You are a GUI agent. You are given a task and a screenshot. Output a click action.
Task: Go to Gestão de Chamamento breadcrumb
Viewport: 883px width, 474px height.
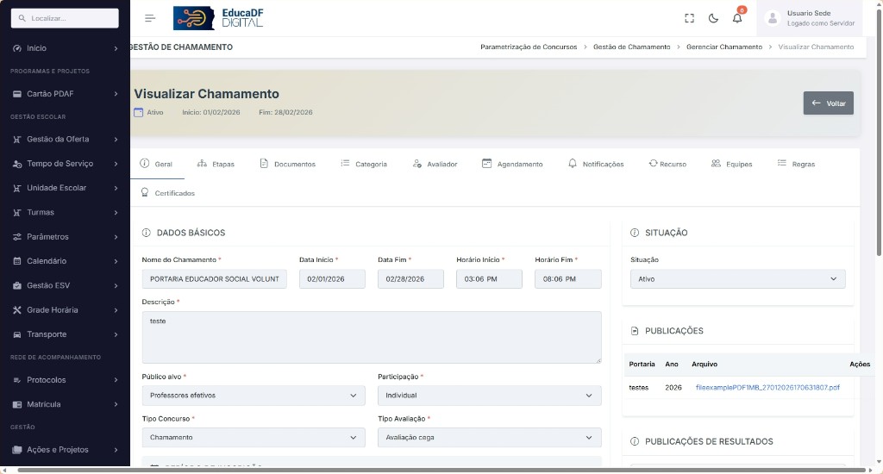632,47
